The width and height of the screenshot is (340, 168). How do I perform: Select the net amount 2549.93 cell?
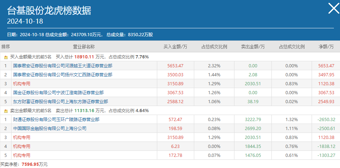[326, 101]
